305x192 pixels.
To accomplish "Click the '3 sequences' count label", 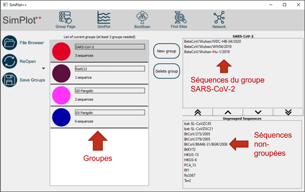I will pos(84,56).
